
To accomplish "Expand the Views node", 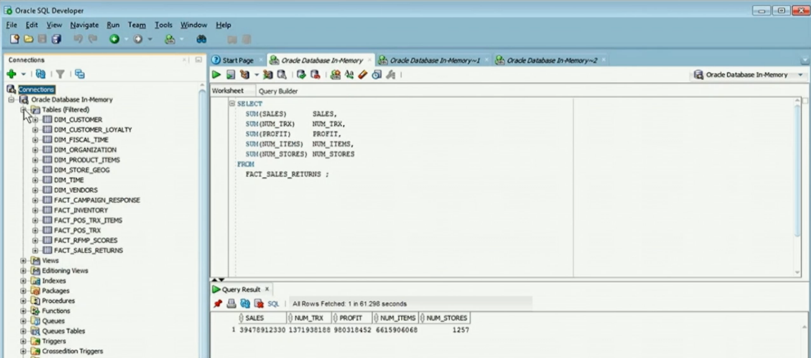I will click(23, 261).
